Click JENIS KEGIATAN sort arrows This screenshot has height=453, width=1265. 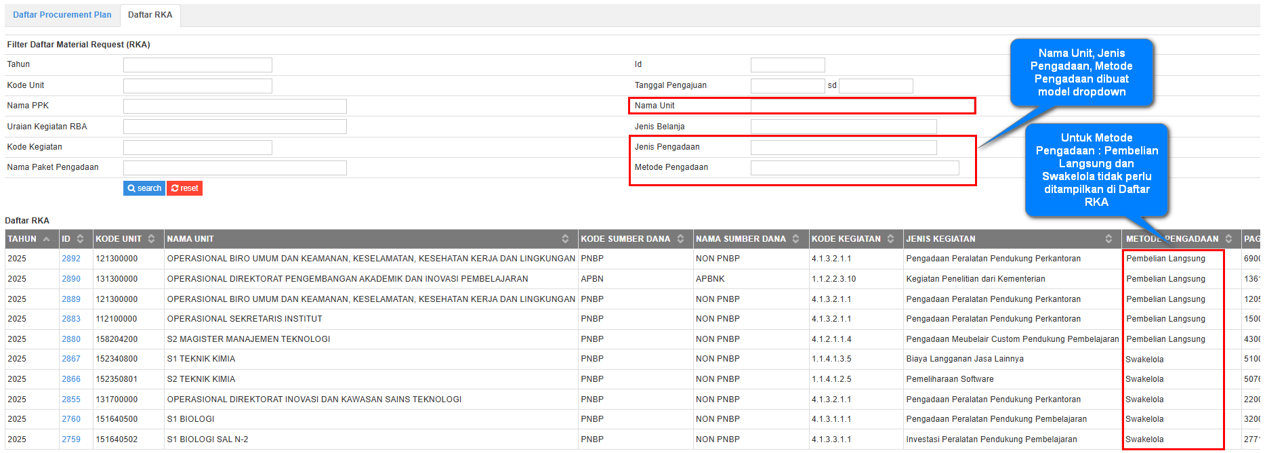point(1108,239)
